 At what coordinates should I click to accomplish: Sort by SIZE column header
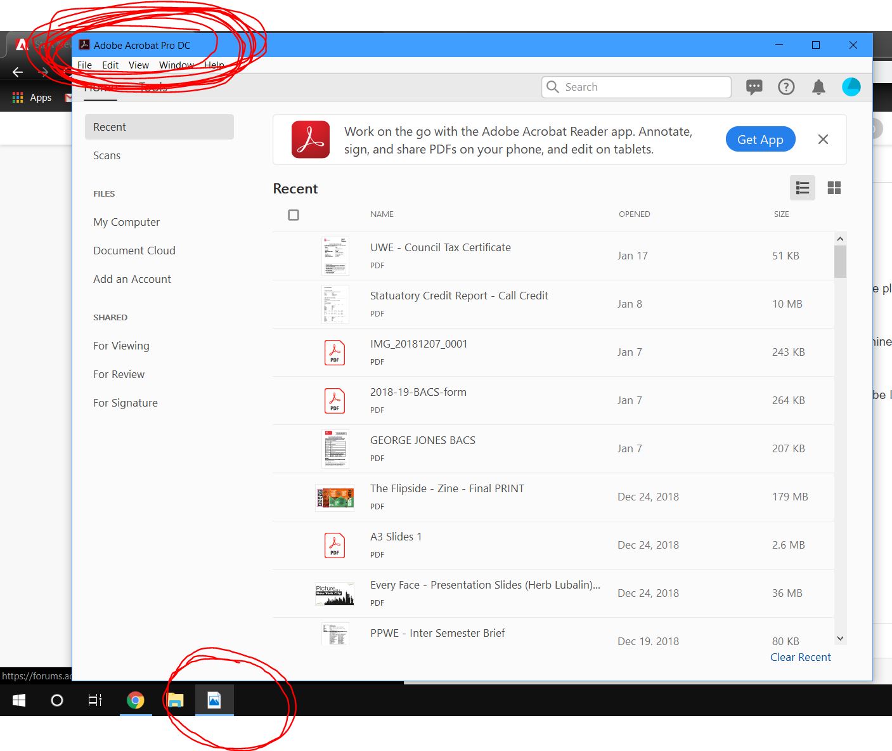[x=781, y=214]
